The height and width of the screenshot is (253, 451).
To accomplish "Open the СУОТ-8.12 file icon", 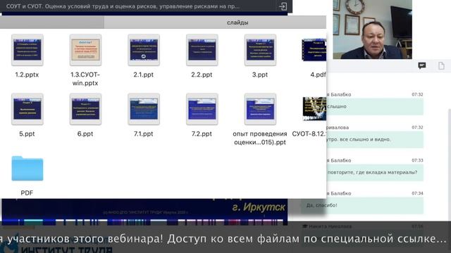I will (314, 109).
